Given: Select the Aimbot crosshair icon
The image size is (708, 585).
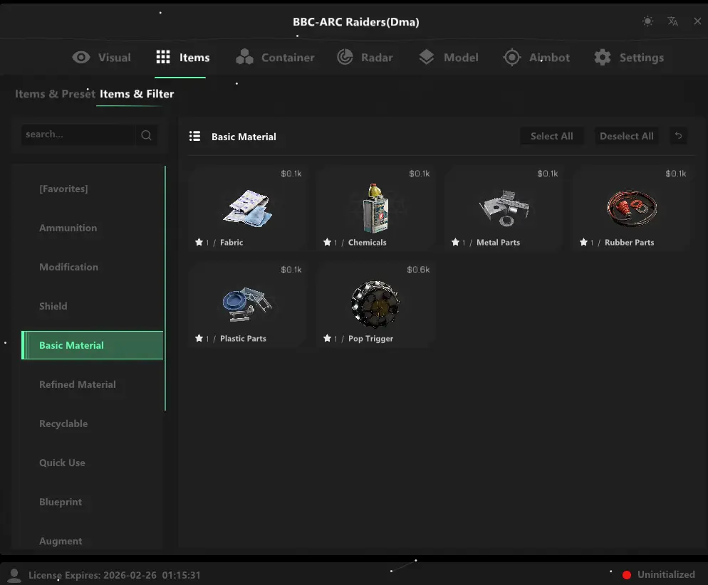Looking at the screenshot, I should 511,57.
